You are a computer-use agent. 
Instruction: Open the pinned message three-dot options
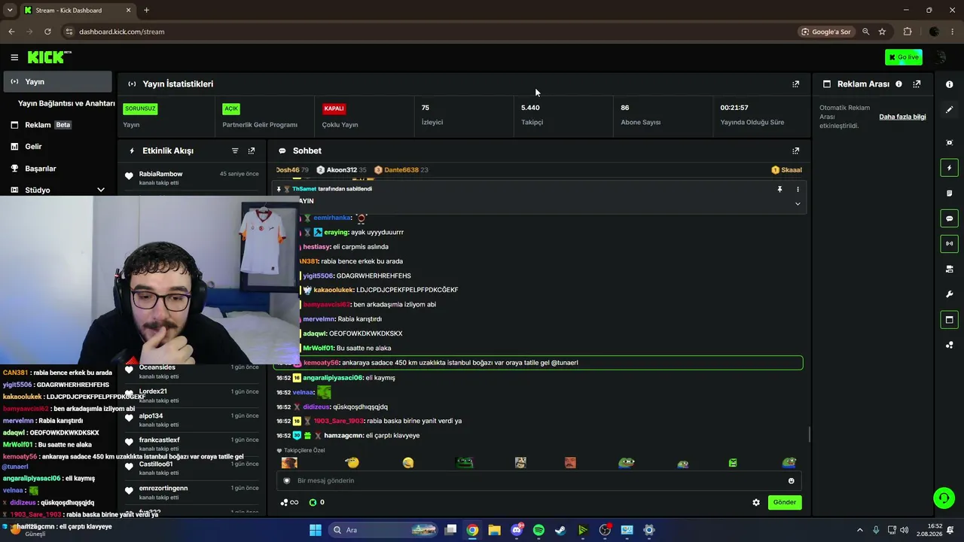[x=798, y=190]
